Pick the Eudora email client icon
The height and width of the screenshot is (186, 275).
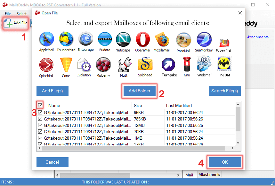105,39
